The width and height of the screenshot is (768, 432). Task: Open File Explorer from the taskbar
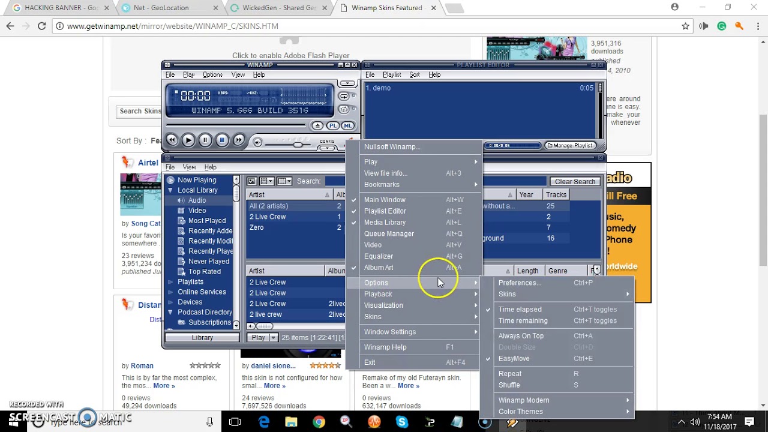tap(291, 422)
